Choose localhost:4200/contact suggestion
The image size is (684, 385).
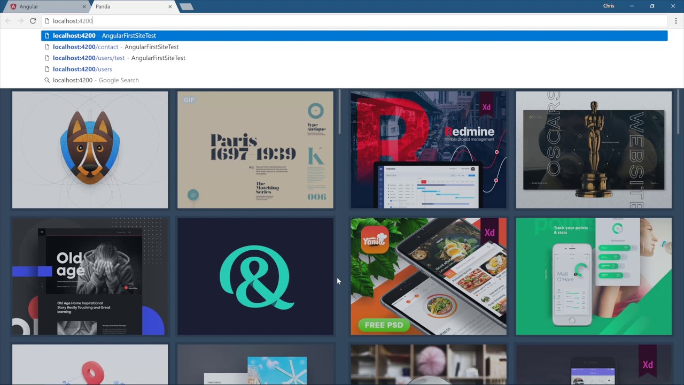354,47
